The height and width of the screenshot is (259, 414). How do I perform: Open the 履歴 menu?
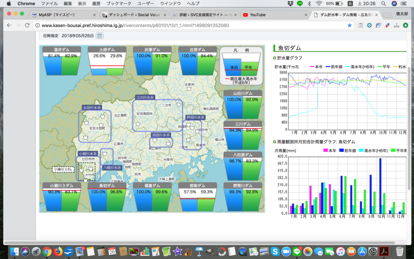[x=95, y=4]
